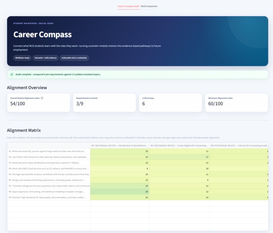Switch to the Mod Comparison tab

click(149, 6)
